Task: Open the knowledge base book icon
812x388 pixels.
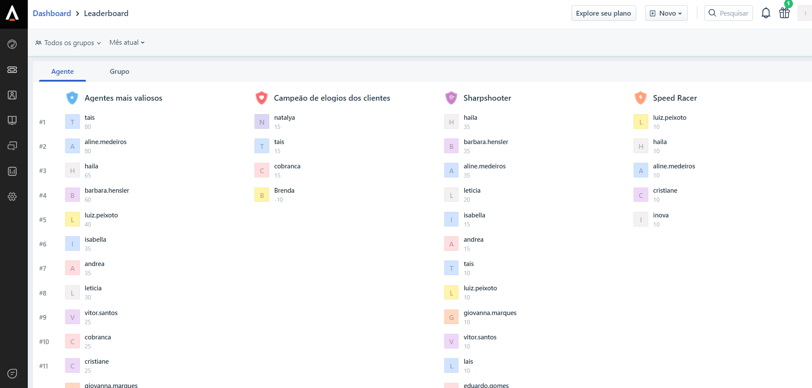Action: pyautogui.click(x=12, y=120)
